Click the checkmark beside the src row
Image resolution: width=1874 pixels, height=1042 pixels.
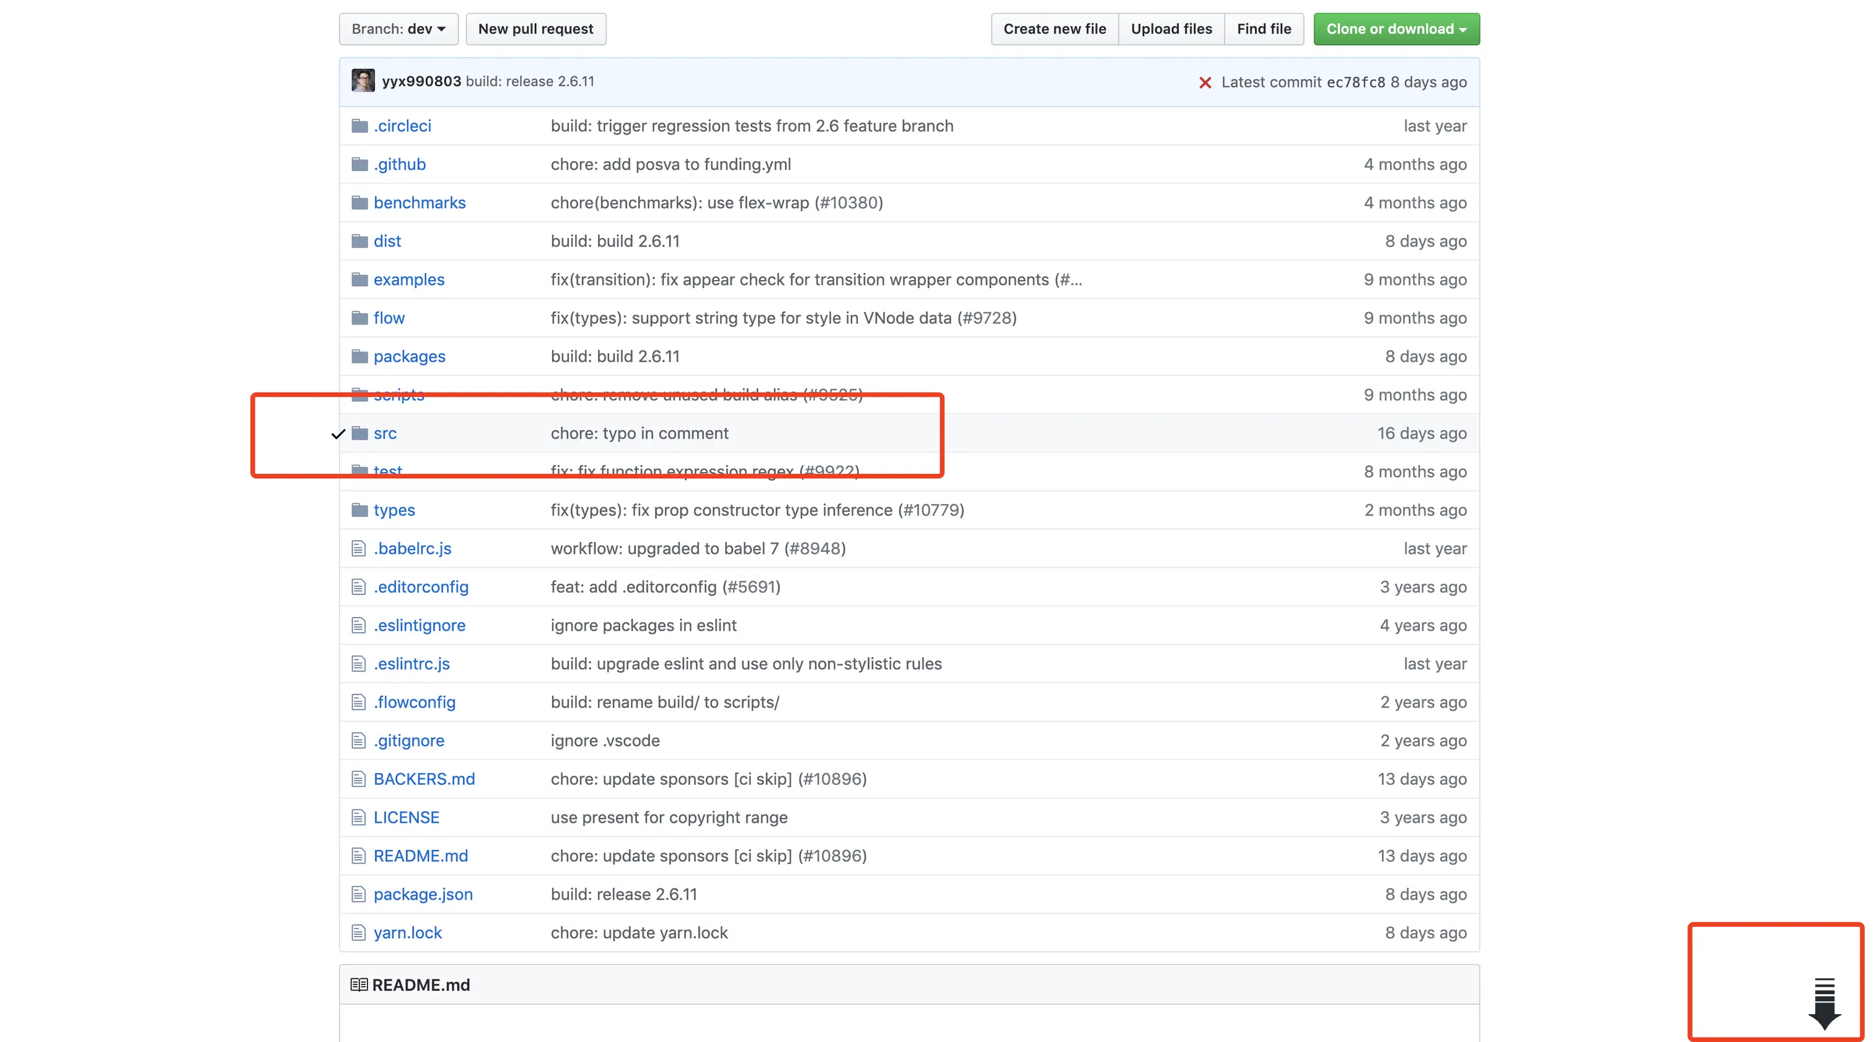[338, 434]
